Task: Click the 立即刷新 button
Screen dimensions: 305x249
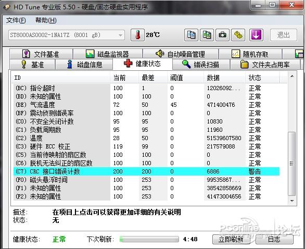Action: [231, 239]
